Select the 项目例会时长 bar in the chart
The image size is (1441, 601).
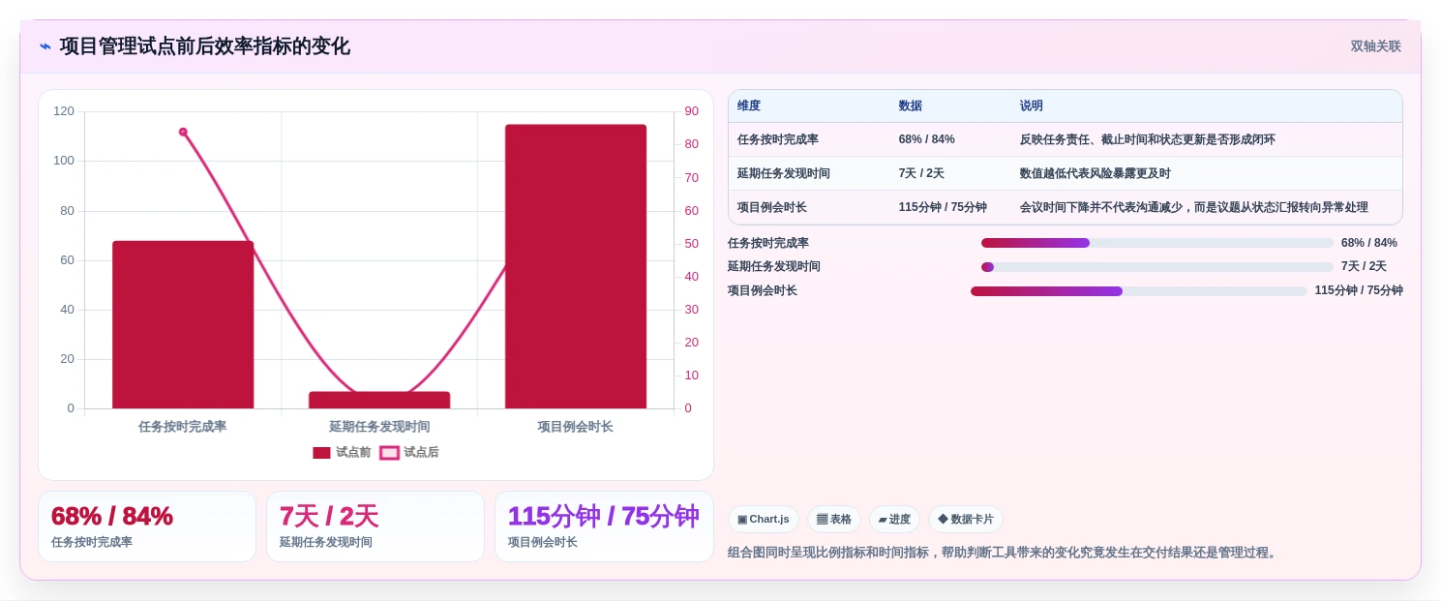(x=576, y=266)
